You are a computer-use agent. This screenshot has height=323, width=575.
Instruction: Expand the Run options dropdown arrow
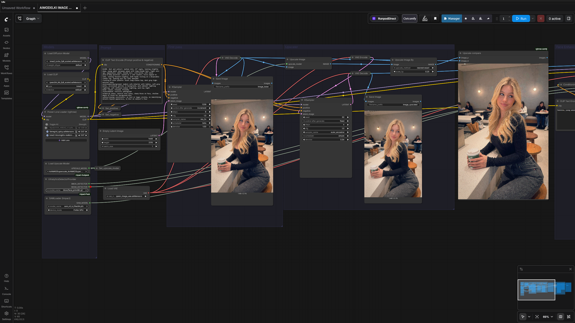[x=533, y=18]
